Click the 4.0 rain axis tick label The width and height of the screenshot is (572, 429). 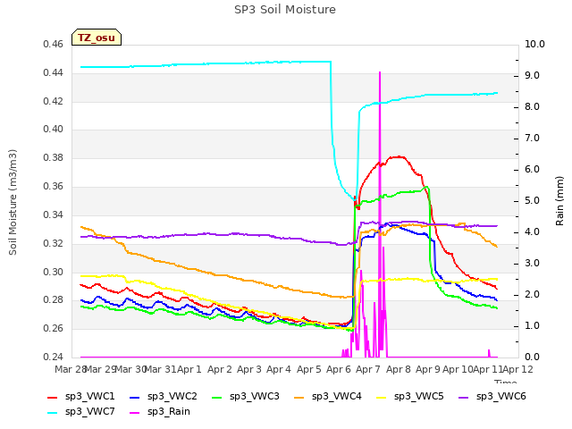532,232
